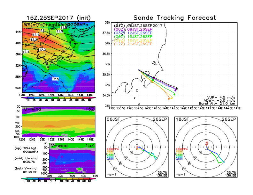Click the green track landing point marker
This screenshot has height=195, width=253.
click(174, 94)
